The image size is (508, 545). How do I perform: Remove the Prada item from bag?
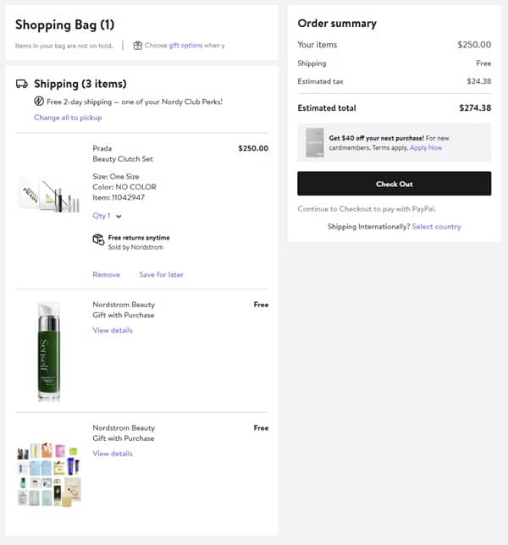[x=106, y=274]
